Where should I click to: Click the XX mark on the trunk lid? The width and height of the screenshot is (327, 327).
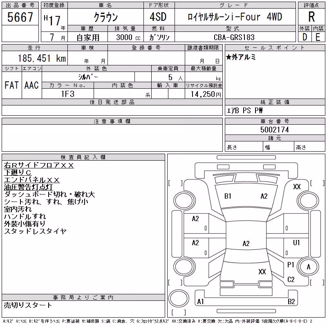262,271
